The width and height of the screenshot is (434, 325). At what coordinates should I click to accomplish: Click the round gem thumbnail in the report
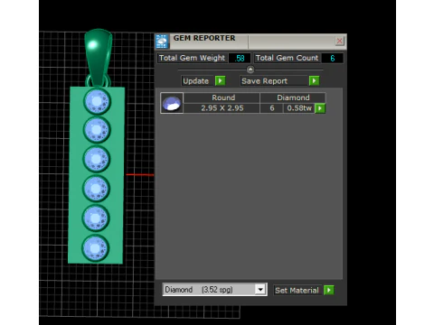point(172,103)
